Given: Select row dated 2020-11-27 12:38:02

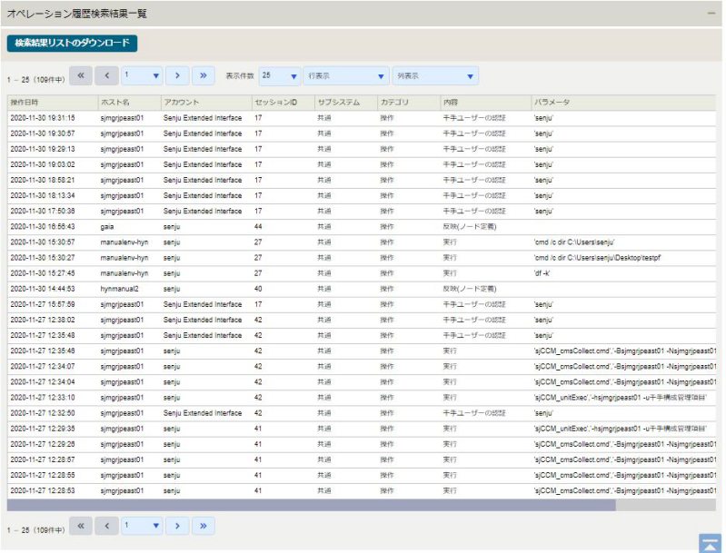Looking at the screenshot, I should click(x=362, y=320).
